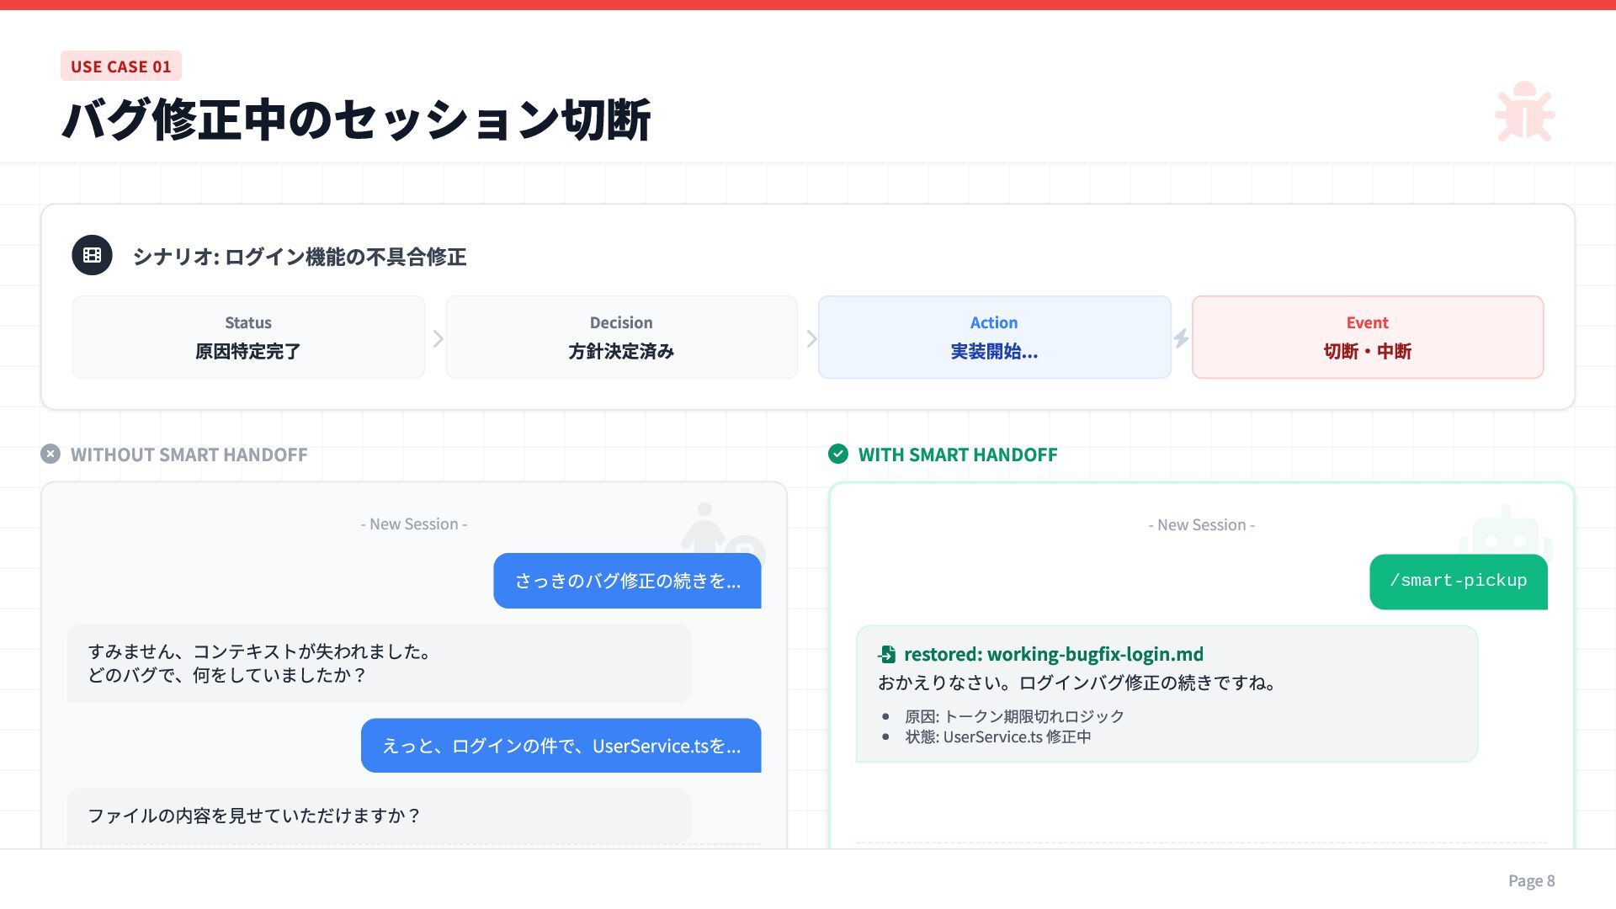This screenshot has height=909, width=1616.
Task: Click the file import icon next to restored
Action: pyautogui.click(x=887, y=655)
